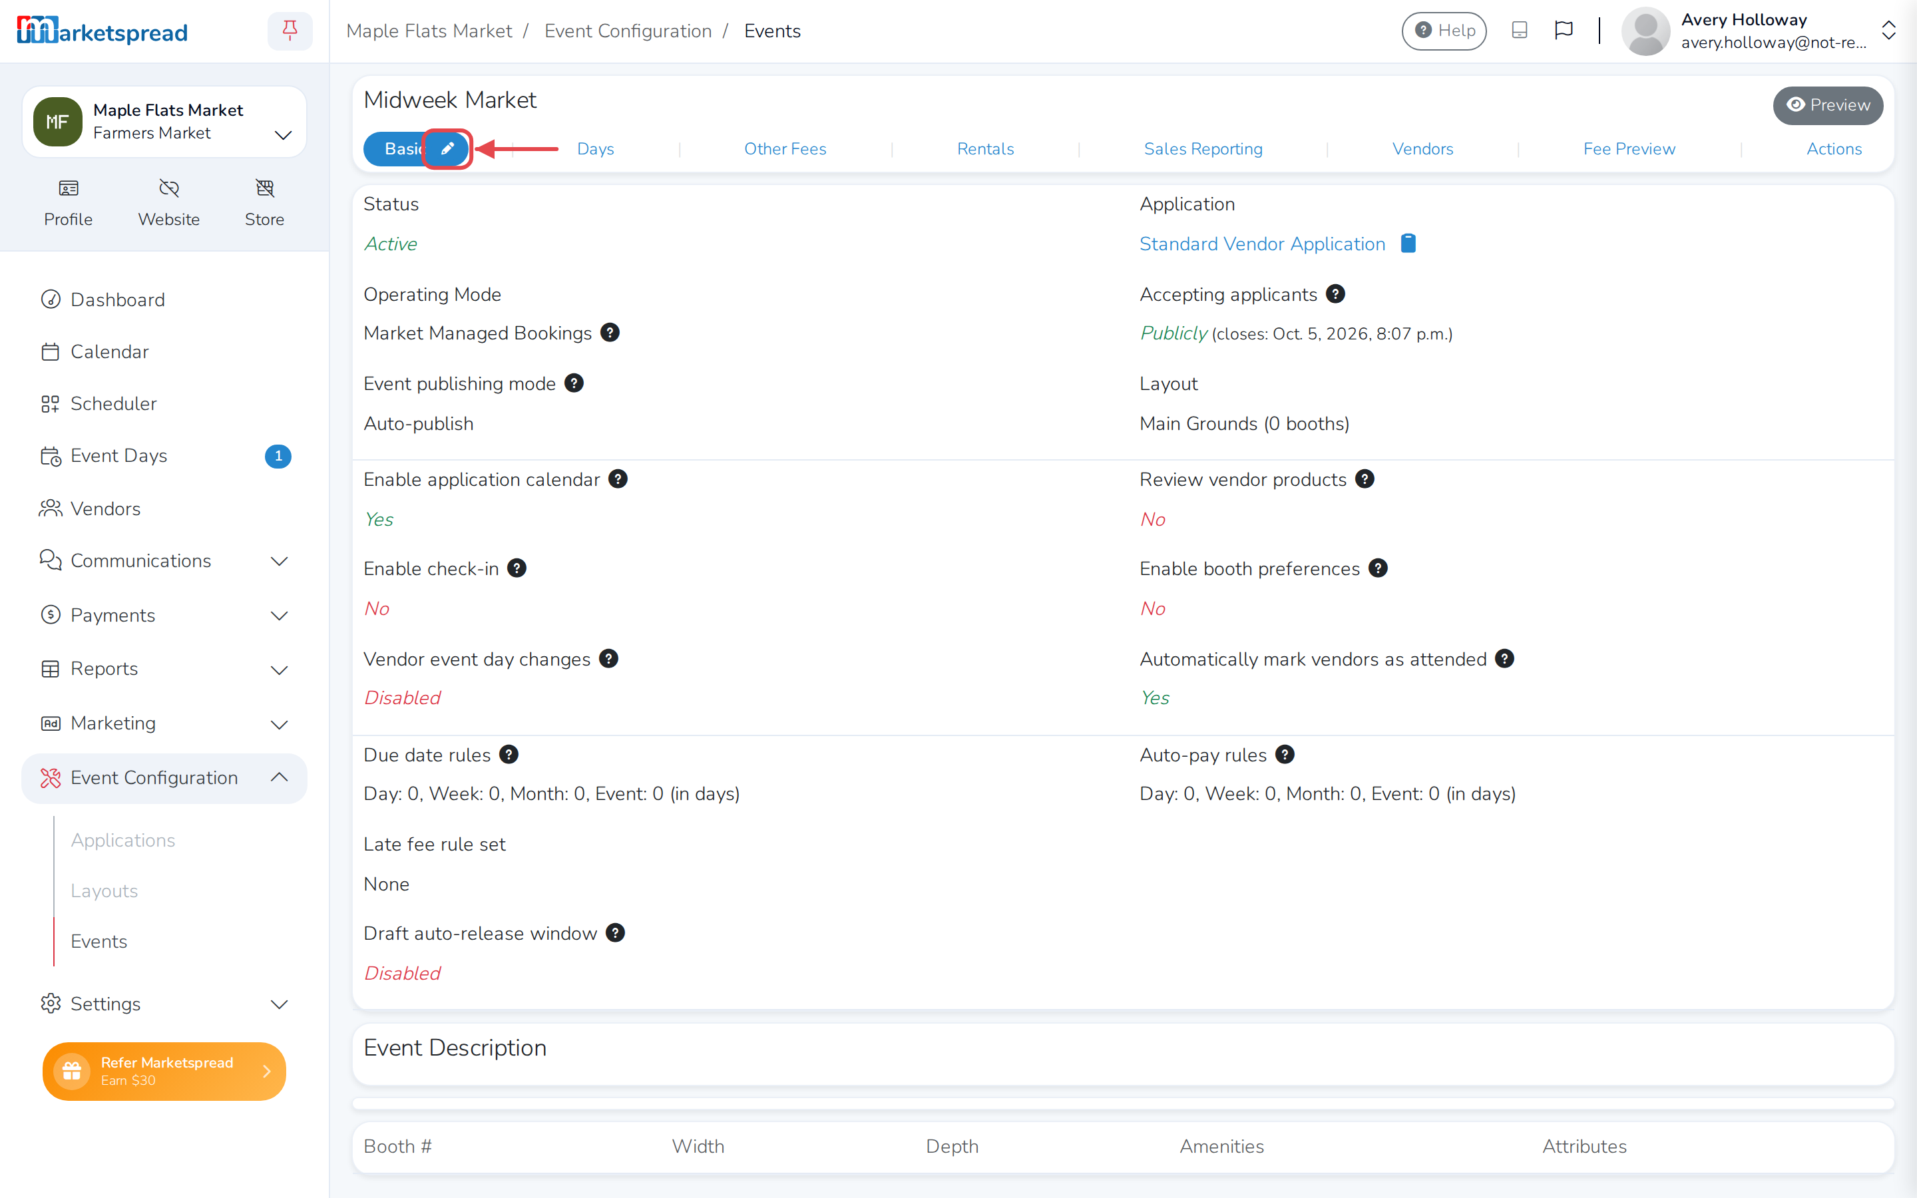Open the Website icon shortcut
Image resolution: width=1917 pixels, height=1198 pixels.
click(x=168, y=203)
